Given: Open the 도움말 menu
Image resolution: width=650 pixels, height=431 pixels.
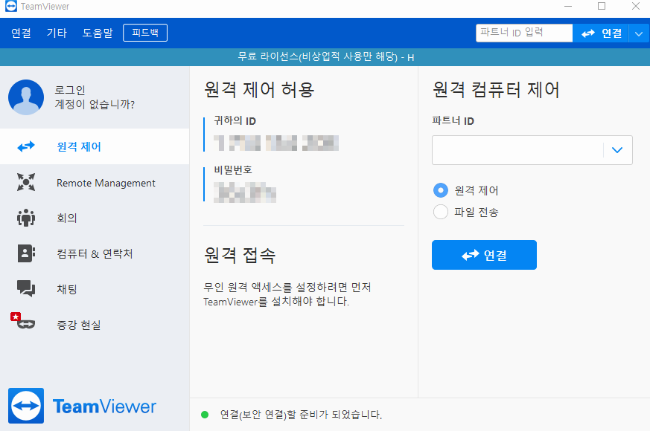Looking at the screenshot, I should 98,33.
